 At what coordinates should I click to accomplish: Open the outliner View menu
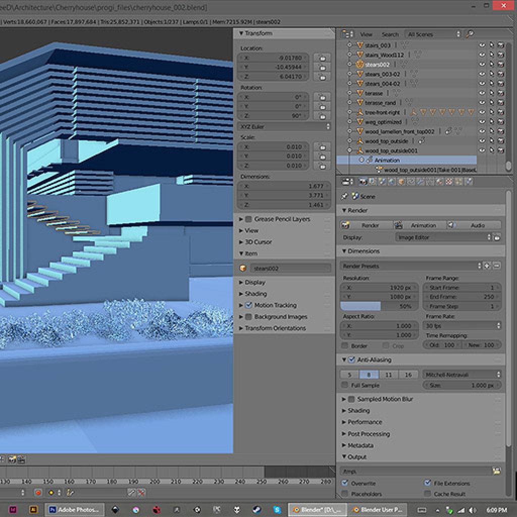366,34
